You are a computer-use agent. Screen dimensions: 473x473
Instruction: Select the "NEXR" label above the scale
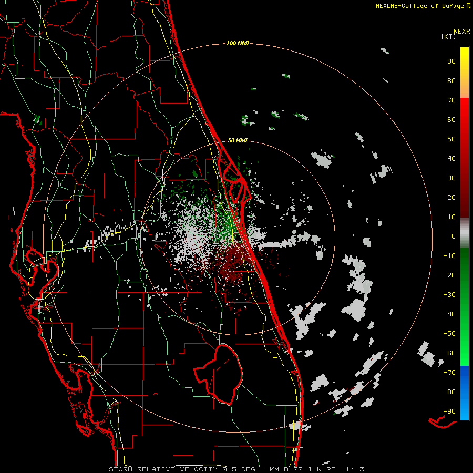point(462,32)
